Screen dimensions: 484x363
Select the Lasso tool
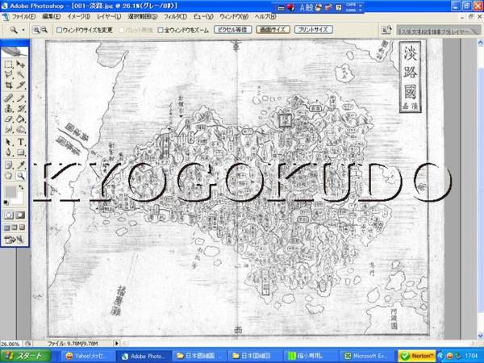pos(9,74)
